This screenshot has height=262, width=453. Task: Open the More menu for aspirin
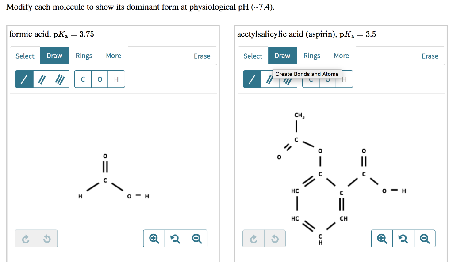(x=341, y=56)
